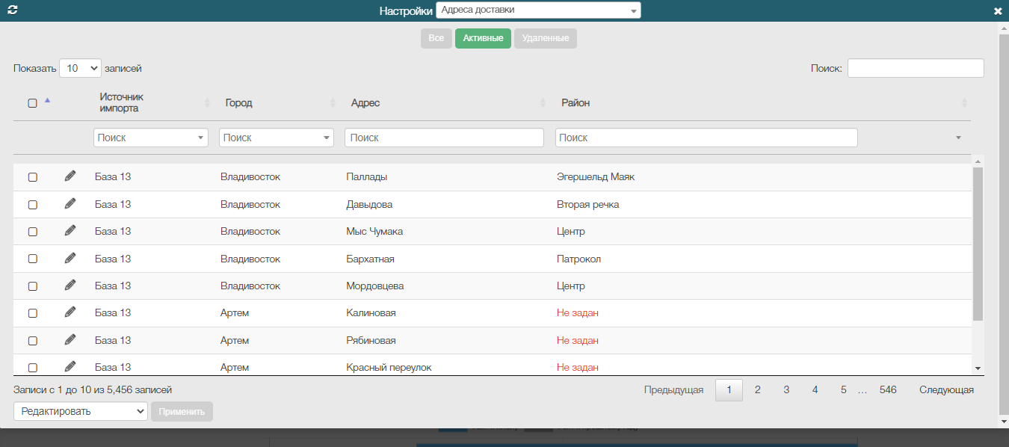Check the Давыдова row checkbox
The height and width of the screenshot is (447, 1009).
click(x=32, y=205)
